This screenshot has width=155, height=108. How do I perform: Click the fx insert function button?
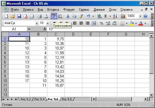[x=45, y=29]
